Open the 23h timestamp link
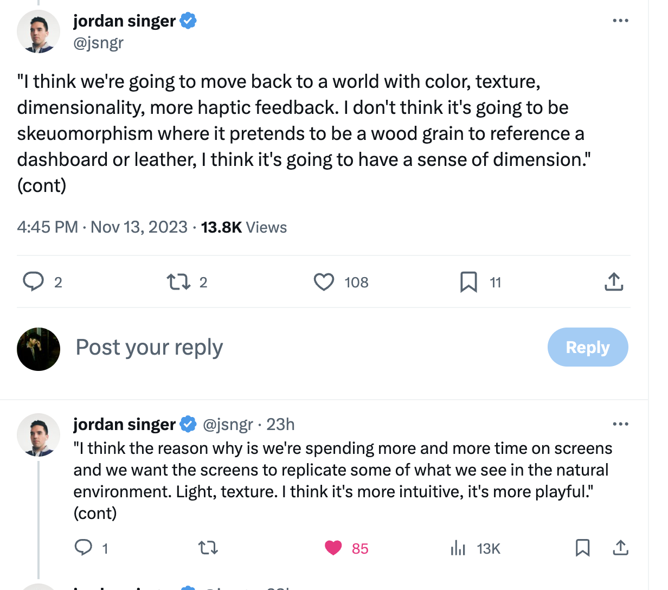 click(280, 424)
